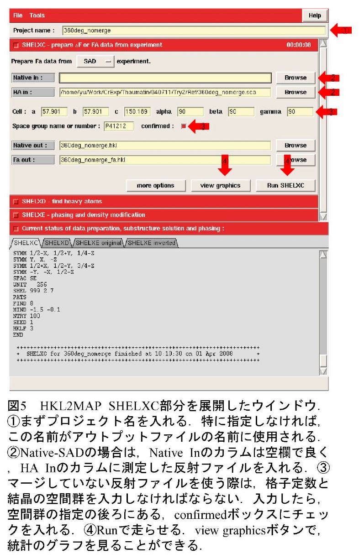The height and width of the screenshot is (559, 359).
Task: Click the Help button
Action: click(315, 15)
